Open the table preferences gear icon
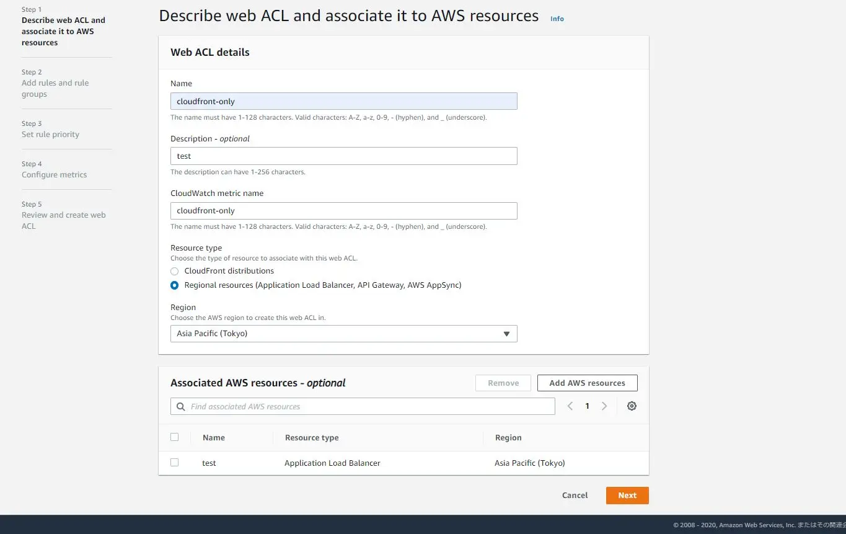This screenshot has width=846, height=534. [632, 406]
